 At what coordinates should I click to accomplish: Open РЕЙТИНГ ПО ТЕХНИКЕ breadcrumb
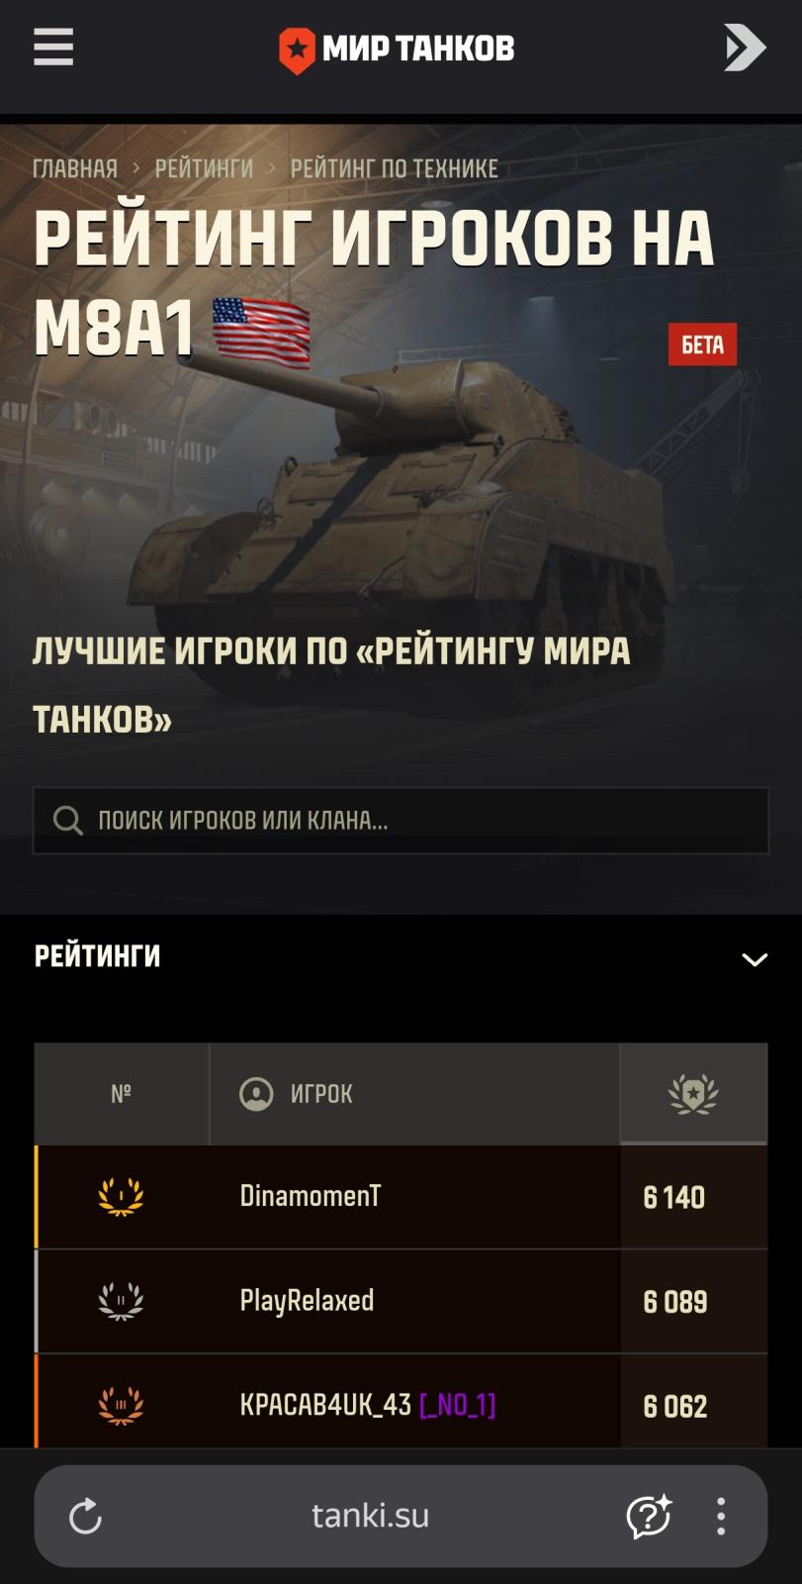[394, 168]
